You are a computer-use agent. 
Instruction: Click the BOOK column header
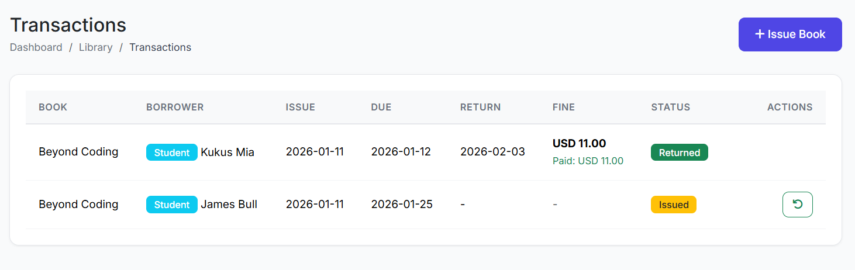coord(53,107)
